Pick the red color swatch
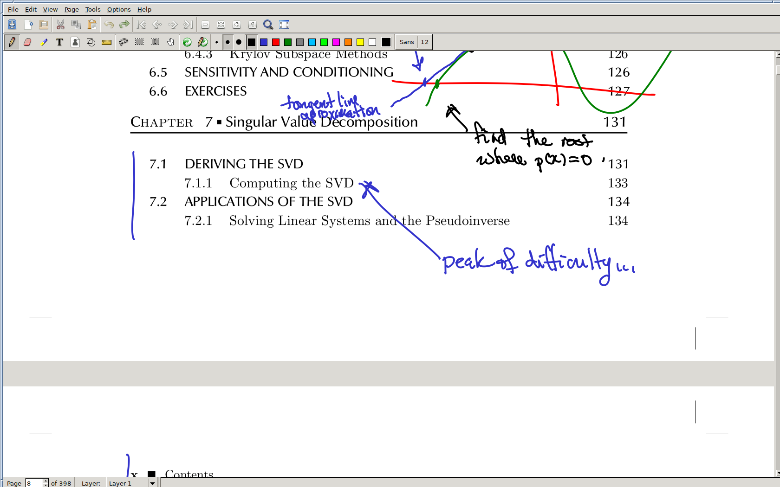This screenshot has height=487, width=780. [276, 42]
